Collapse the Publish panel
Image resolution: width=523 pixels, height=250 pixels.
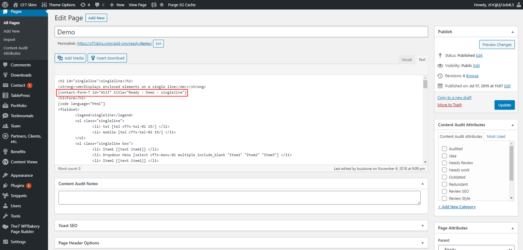point(512,32)
